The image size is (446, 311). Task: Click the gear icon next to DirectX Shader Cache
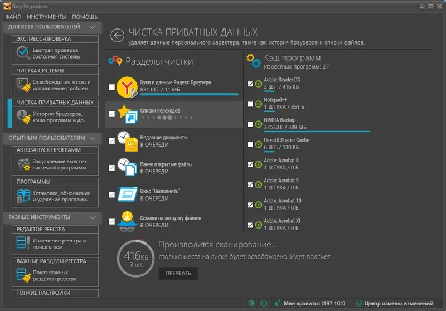(258, 144)
